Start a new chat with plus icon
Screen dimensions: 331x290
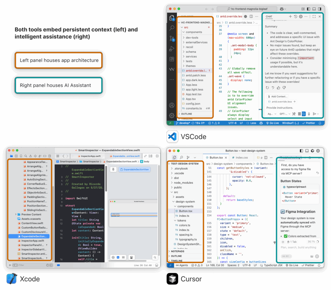(x=290, y=17)
